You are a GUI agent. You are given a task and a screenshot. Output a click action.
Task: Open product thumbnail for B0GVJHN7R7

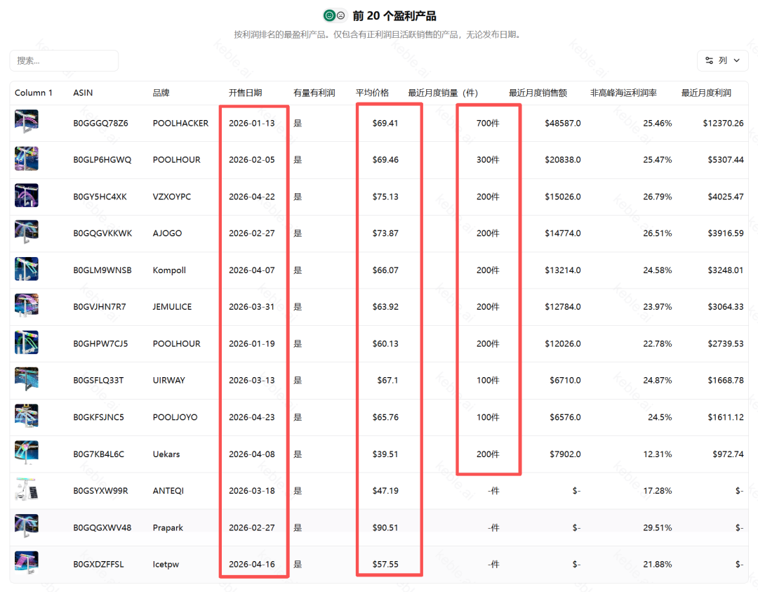27,305
